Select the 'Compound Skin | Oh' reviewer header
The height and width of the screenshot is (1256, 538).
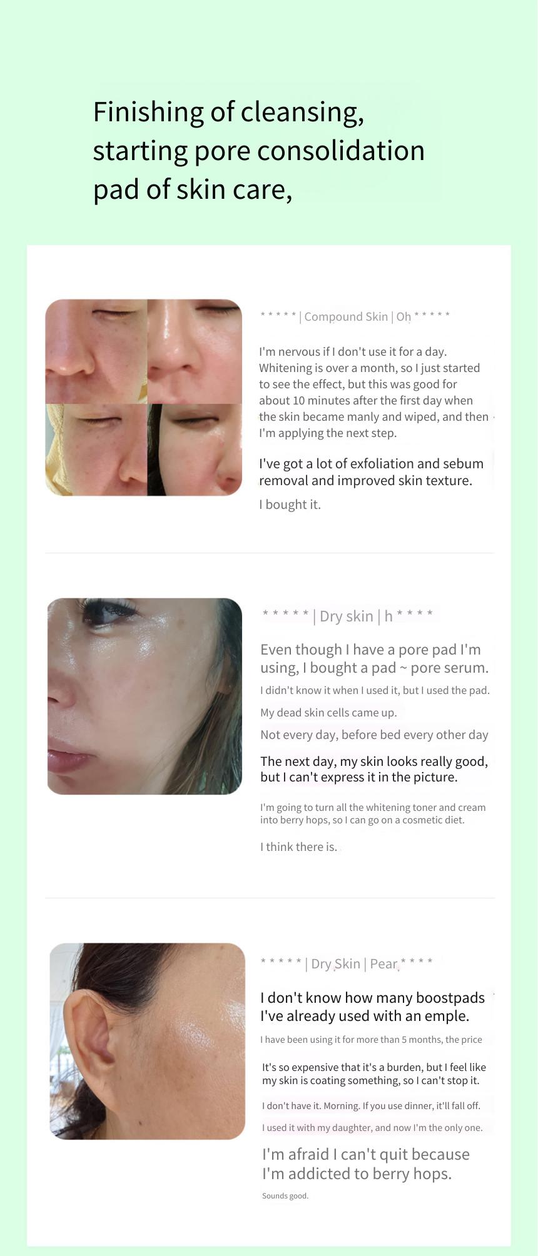(x=355, y=316)
